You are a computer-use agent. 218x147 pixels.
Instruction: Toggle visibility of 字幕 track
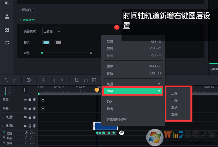[25, 108]
